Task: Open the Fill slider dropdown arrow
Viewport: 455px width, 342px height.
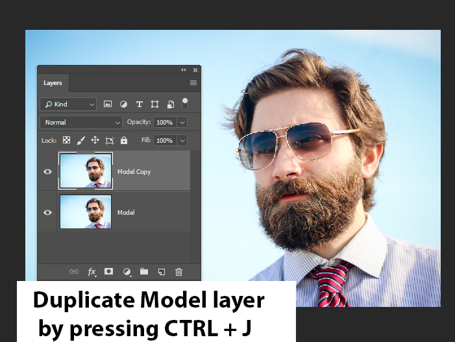Action: [182, 140]
